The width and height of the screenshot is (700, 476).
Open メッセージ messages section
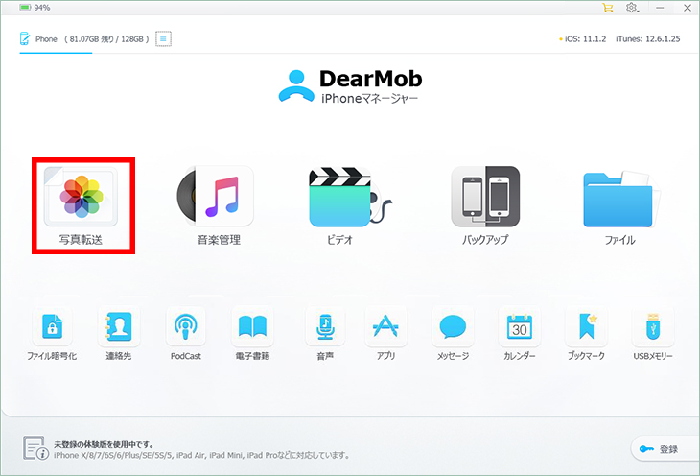pyautogui.click(x=453, y=333)
